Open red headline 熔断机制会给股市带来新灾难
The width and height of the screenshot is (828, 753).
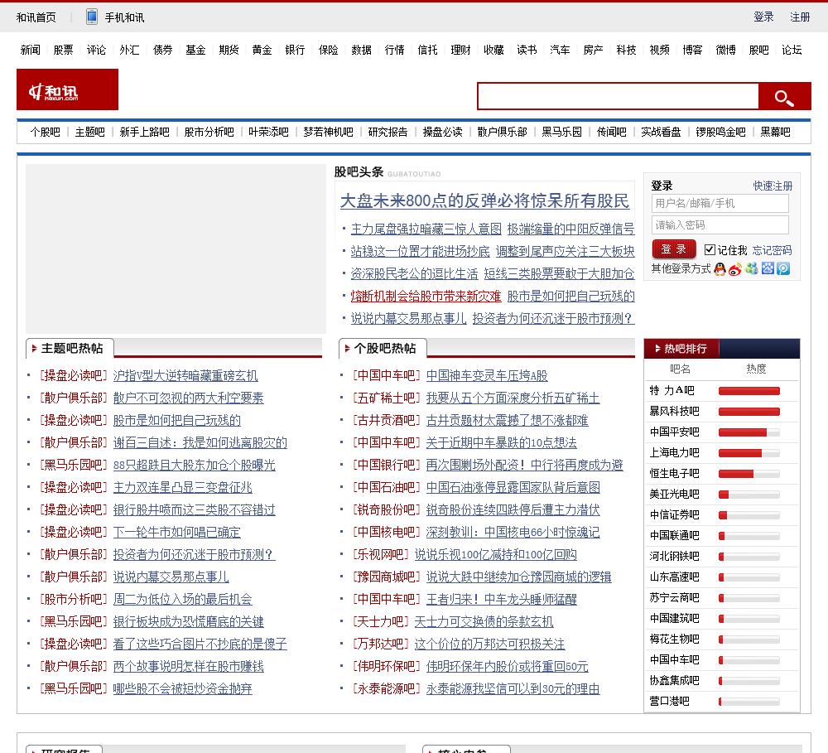(x=426, y=296)
